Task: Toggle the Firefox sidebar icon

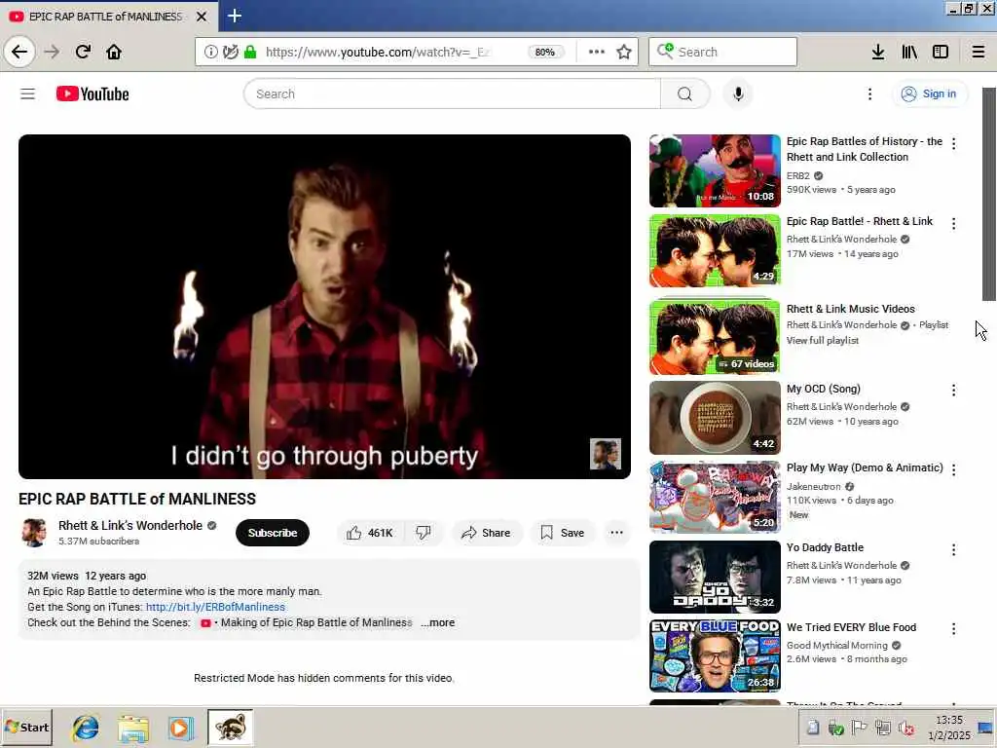Action: pyautogui.click(x=941, y=52)
